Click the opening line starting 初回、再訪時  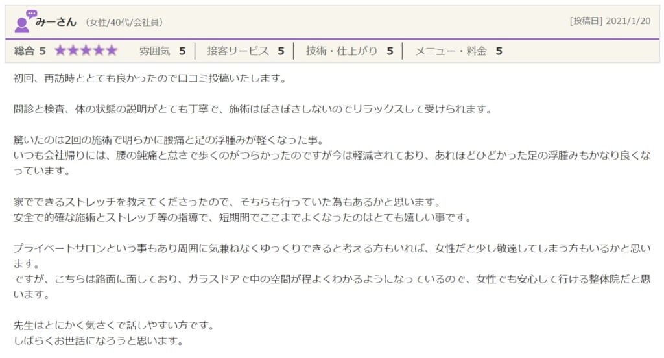pos(149,78)
